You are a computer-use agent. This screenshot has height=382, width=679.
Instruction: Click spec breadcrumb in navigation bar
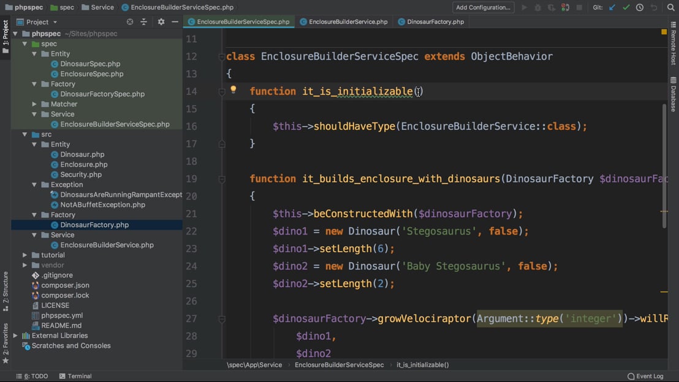point(63,7)
